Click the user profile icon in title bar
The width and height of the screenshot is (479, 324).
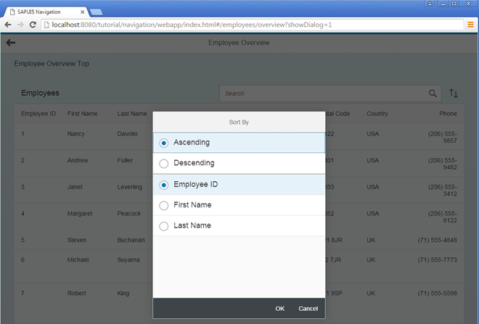coord(432,4)
